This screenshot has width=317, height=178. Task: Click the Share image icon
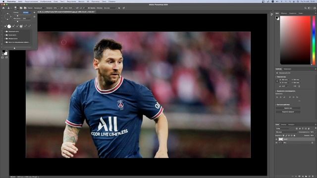315,8
